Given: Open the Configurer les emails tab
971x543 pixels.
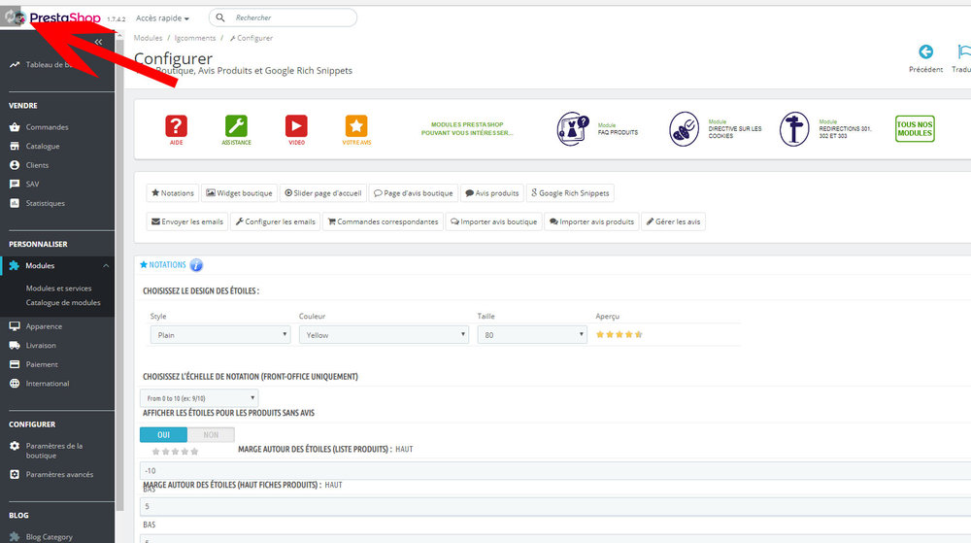Looking at the screenshot, I should [275, 221].
